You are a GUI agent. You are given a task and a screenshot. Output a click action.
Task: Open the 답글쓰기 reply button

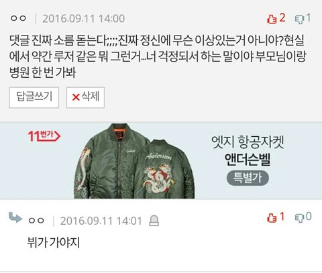pos(34,97)
